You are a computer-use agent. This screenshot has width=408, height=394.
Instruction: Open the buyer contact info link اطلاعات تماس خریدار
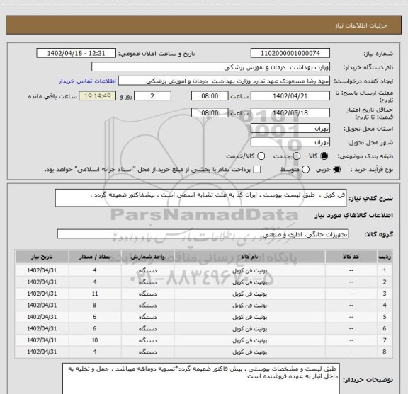point(87,81)
